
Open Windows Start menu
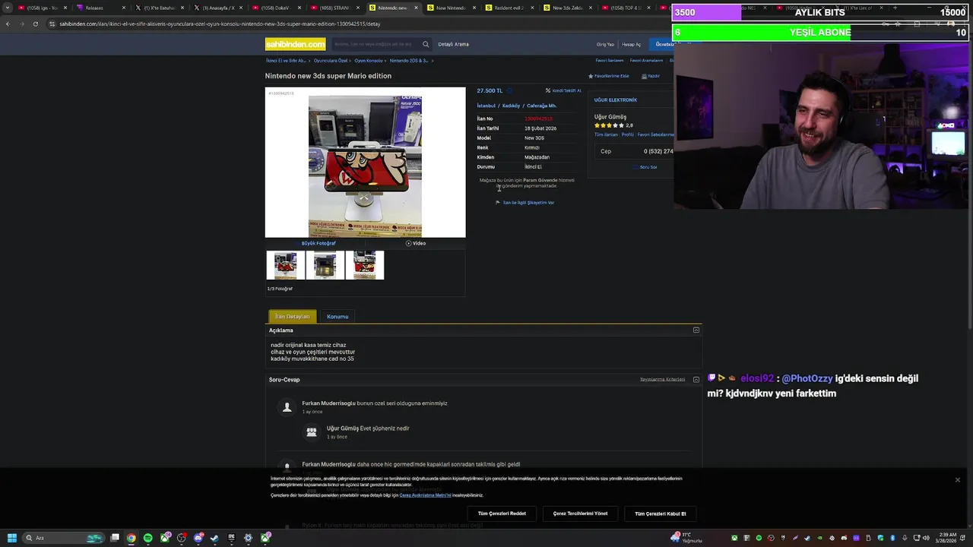11,538
